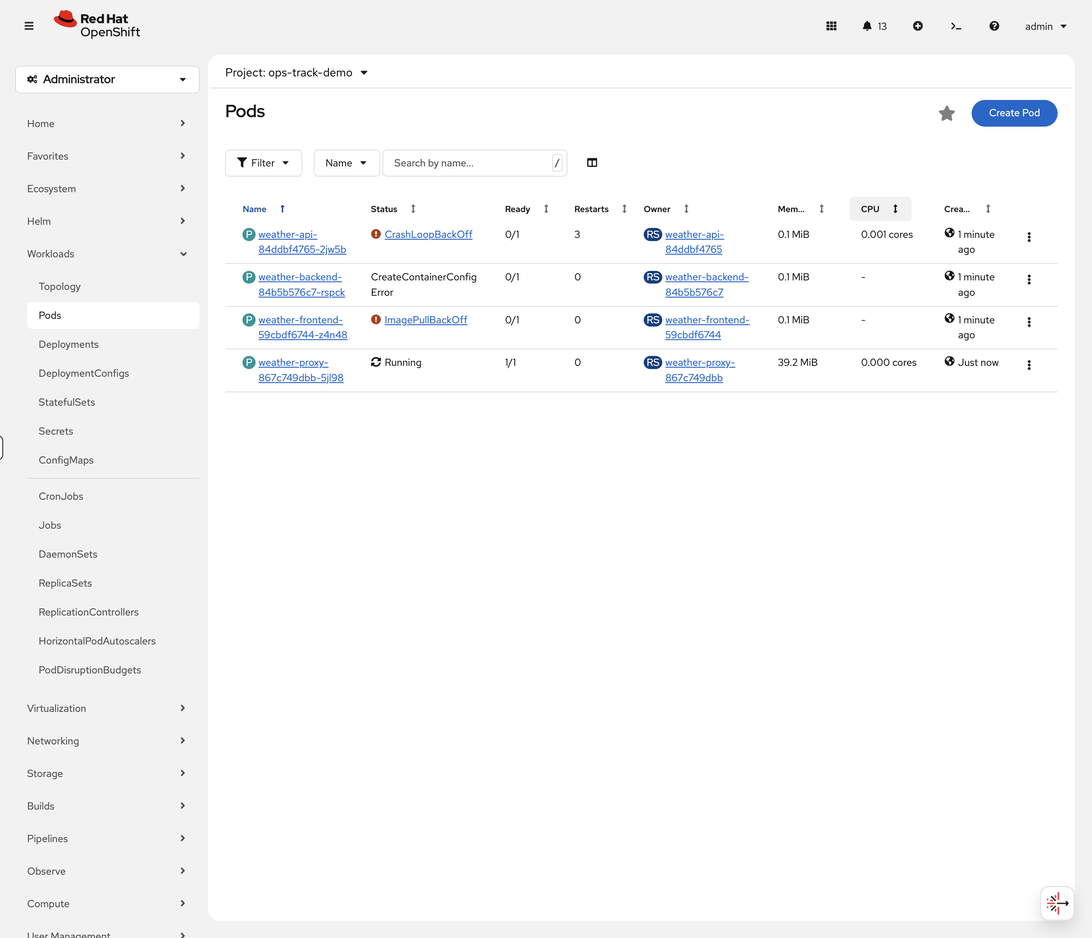Open the Administrator perspective switcher
The width and height of the screenshot is (1092, 938).
tap(107, 79)
